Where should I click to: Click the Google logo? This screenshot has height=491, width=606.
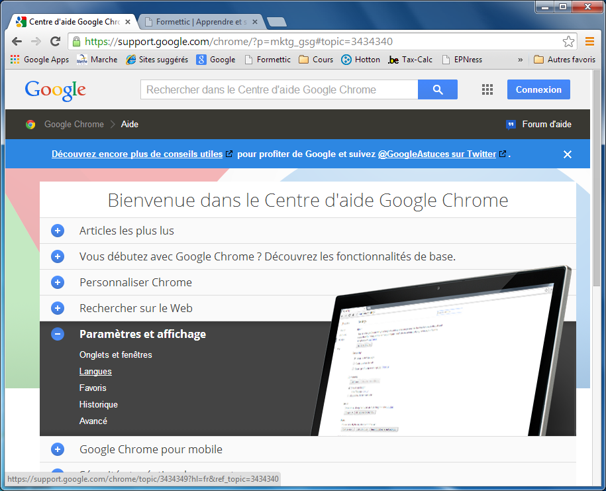pos(55,90)
